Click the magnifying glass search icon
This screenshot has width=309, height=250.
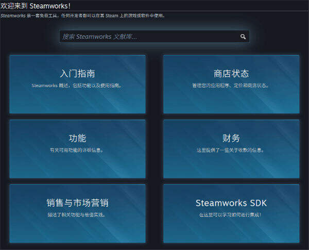pyautogui.click(x=243, y=37)
